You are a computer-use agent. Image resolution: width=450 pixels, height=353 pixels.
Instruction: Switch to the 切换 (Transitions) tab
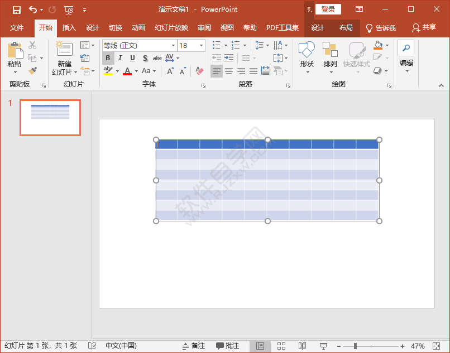(116, 28)
